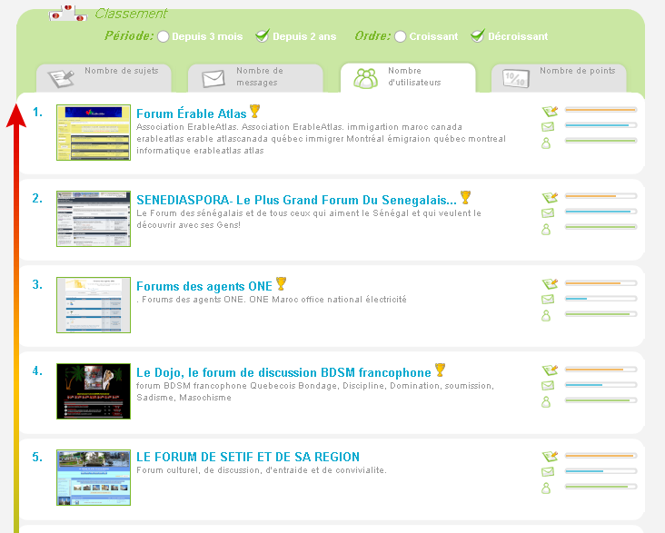Click the envelope icon in Forums des agents ONE row

(548, 300)
